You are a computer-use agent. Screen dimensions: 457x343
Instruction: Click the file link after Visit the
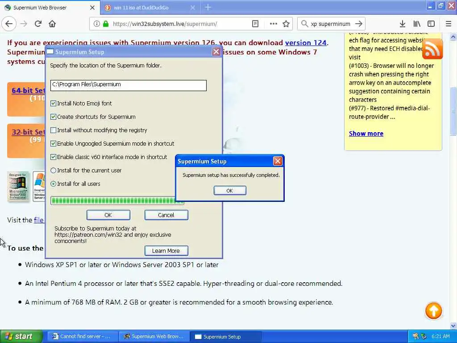point(39,220)
